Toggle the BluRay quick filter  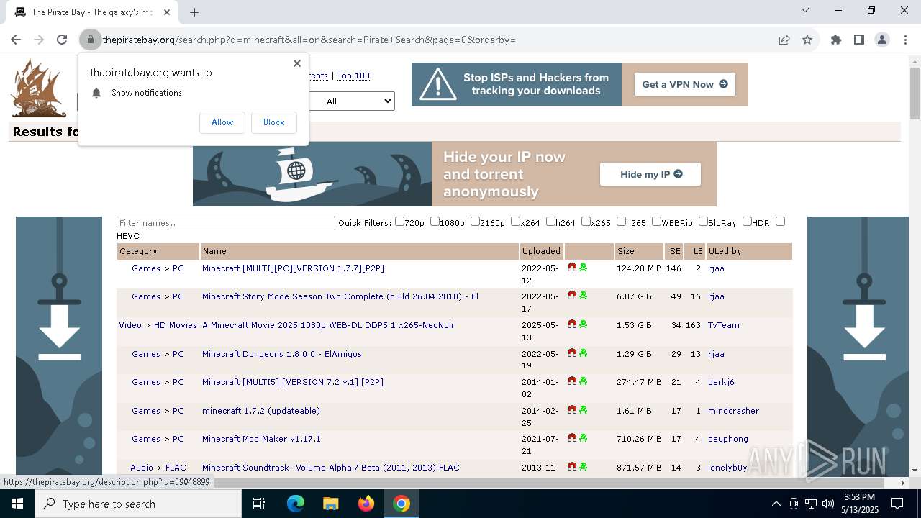coord(703,222)
